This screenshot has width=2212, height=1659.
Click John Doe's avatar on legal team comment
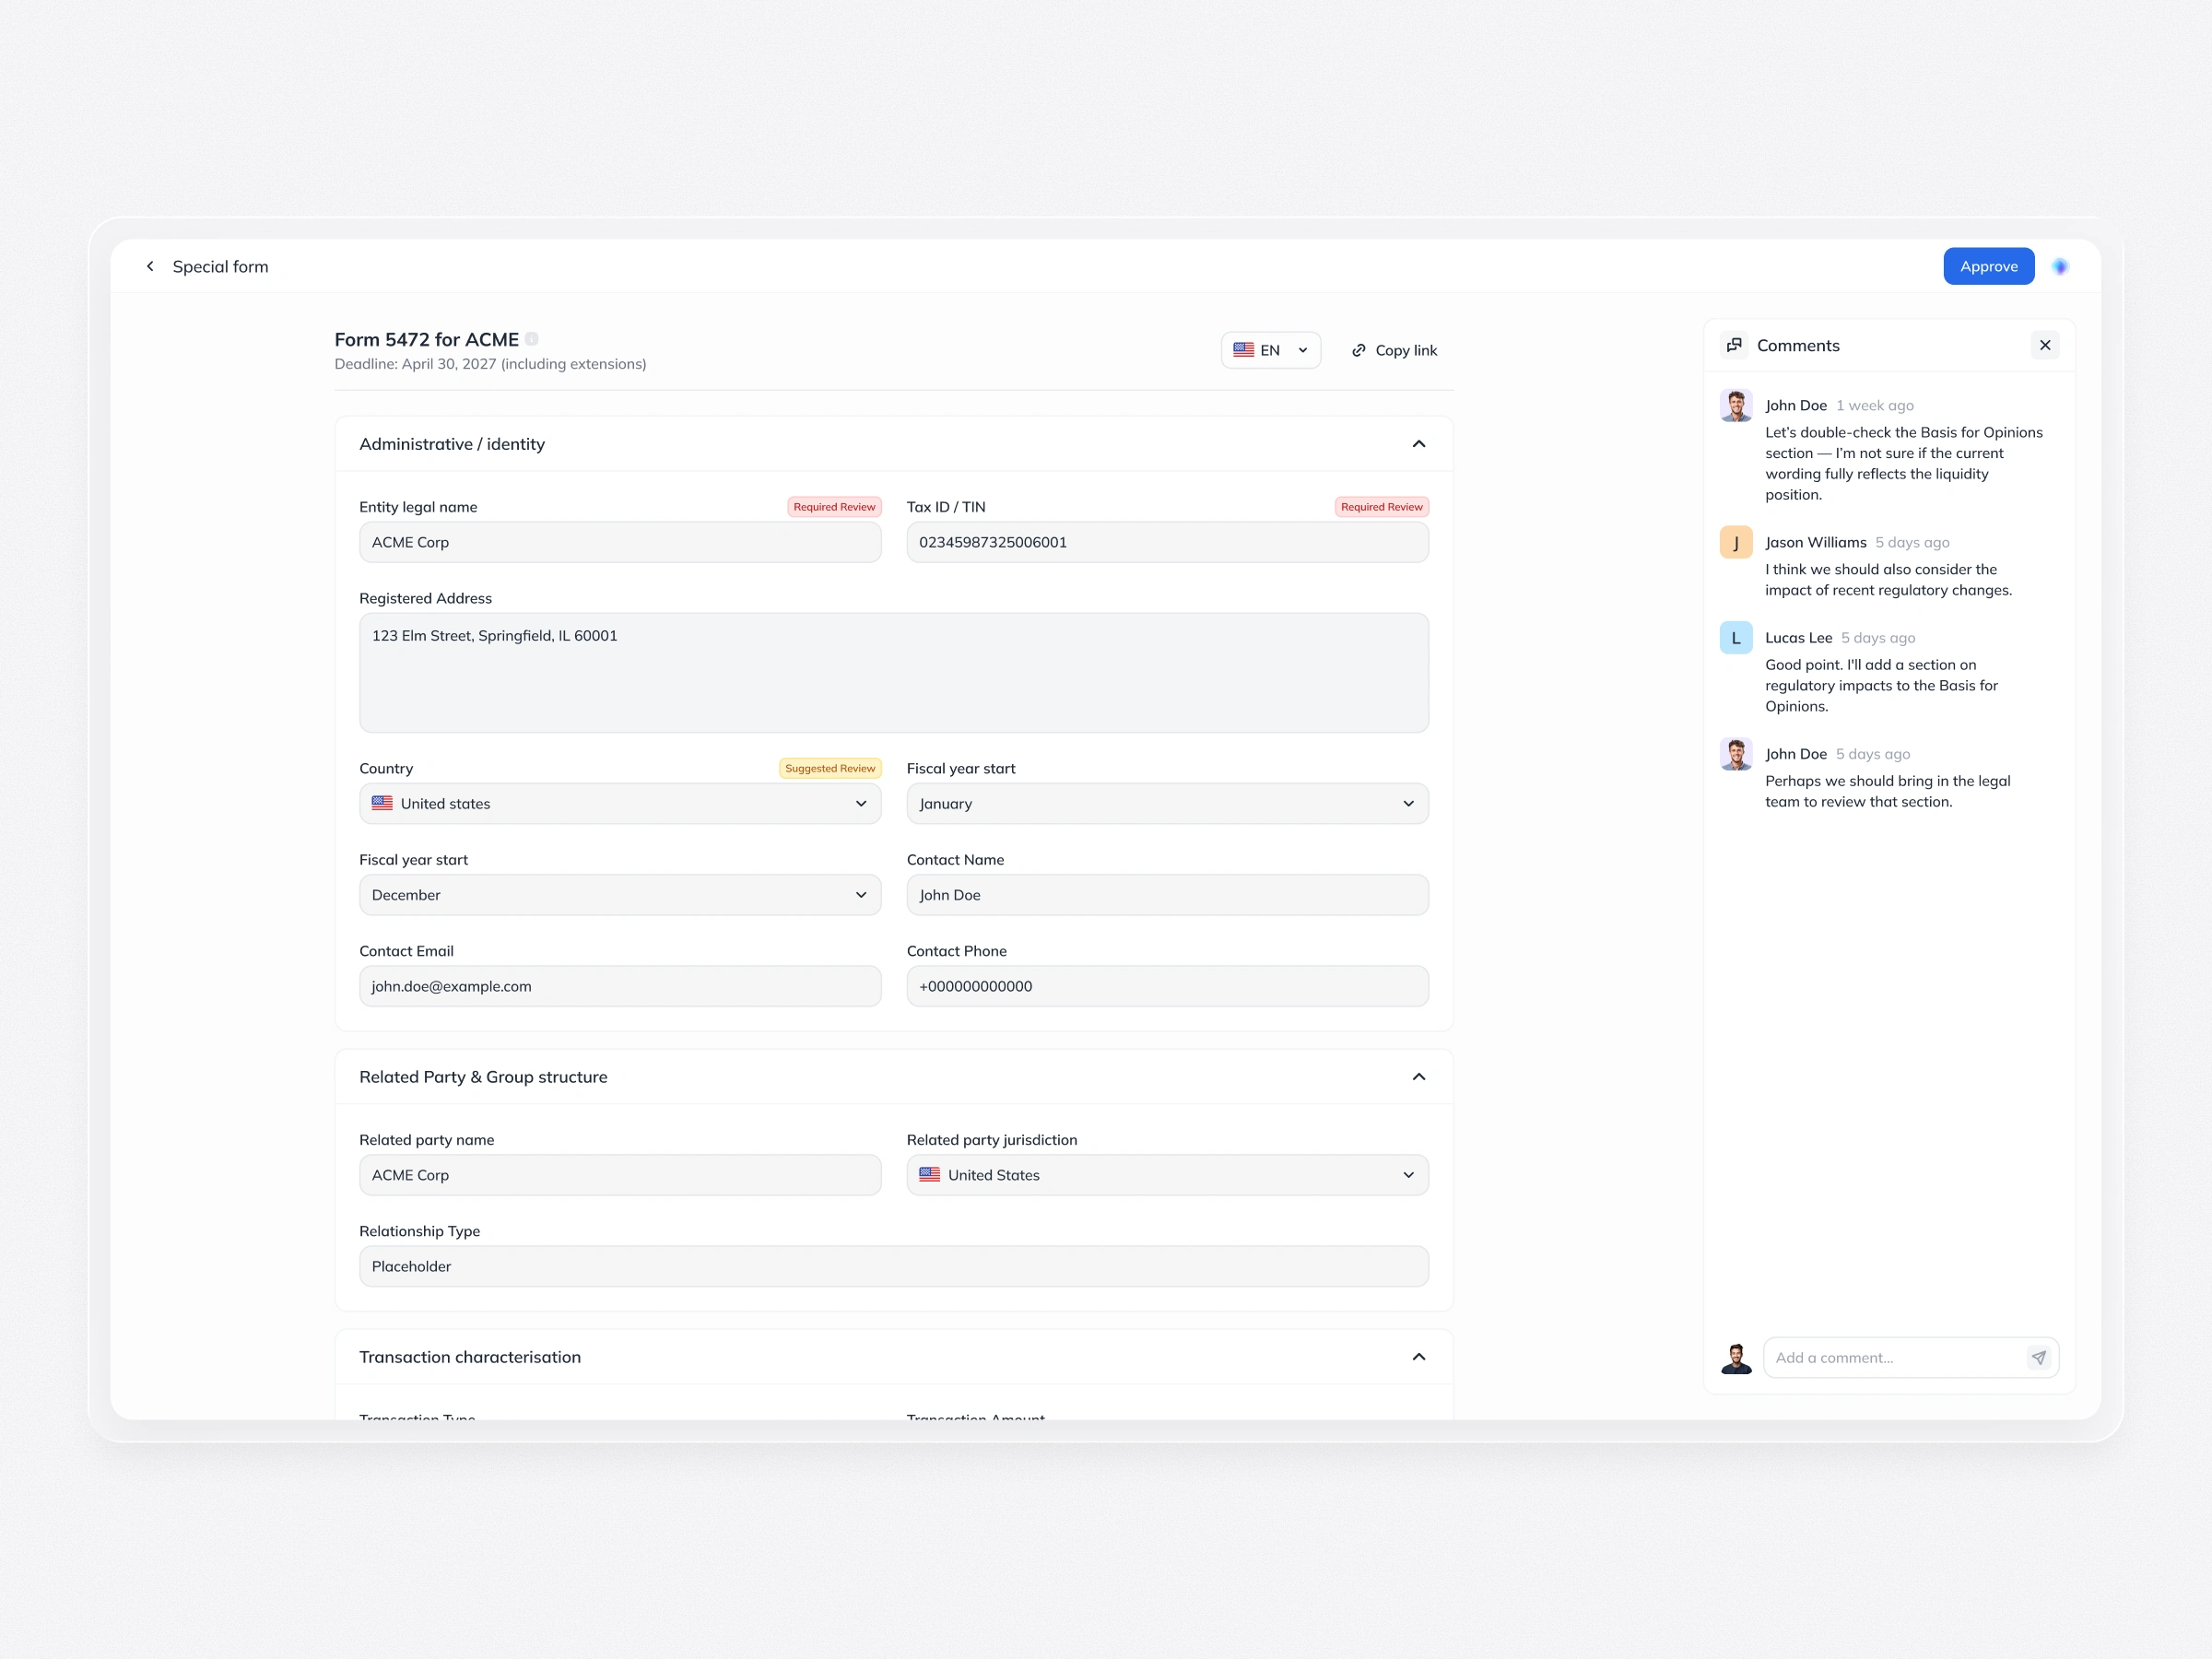tap(1736, 755)
